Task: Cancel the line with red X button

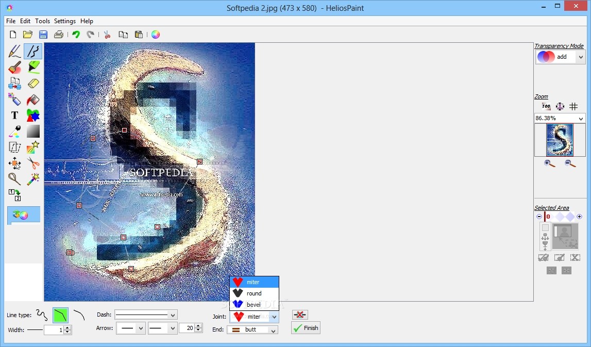Action: click(300, 315)
